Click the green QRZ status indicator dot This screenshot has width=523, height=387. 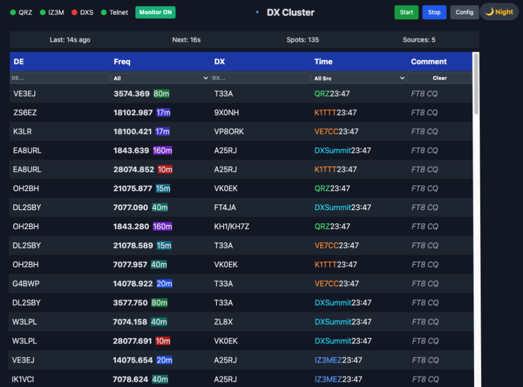click(x=13, y=12)
